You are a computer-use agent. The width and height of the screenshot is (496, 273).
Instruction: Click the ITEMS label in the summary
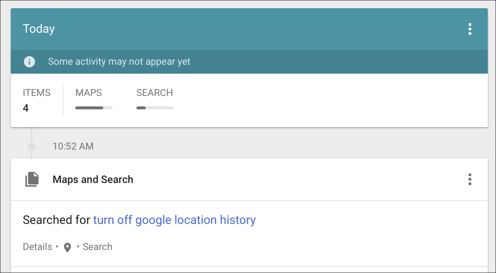point(37,93)
